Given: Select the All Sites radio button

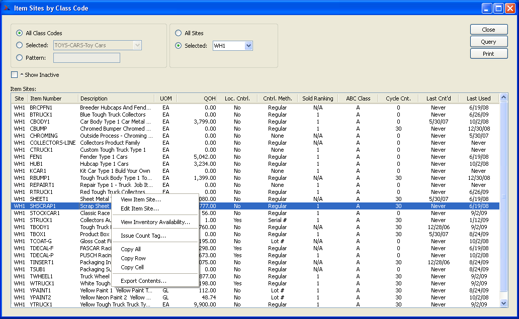Looking at the screenshot, I should coord(179,33).
